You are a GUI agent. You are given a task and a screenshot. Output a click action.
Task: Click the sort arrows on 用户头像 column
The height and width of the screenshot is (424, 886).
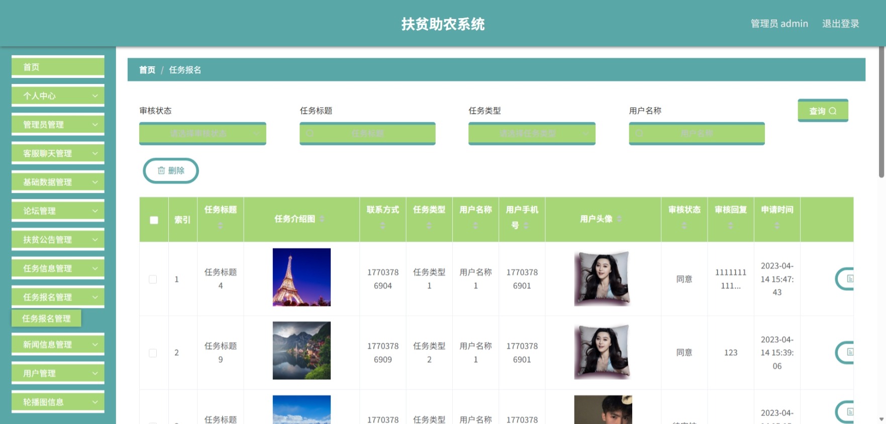click(x=620, y=219)
